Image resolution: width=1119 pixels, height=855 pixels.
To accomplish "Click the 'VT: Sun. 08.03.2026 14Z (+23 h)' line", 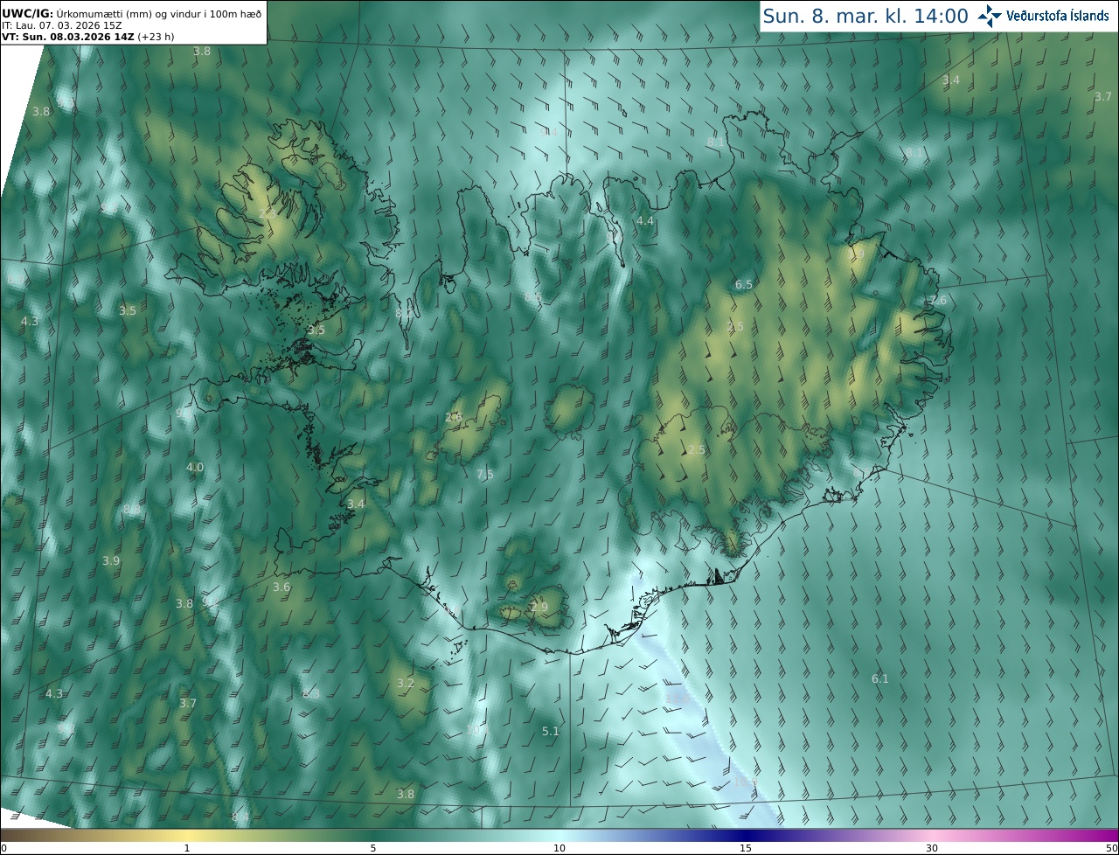I will point(87,37).
